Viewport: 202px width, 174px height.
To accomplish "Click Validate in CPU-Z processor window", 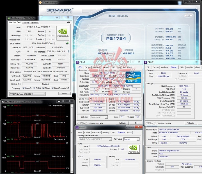I will (122, 123).
